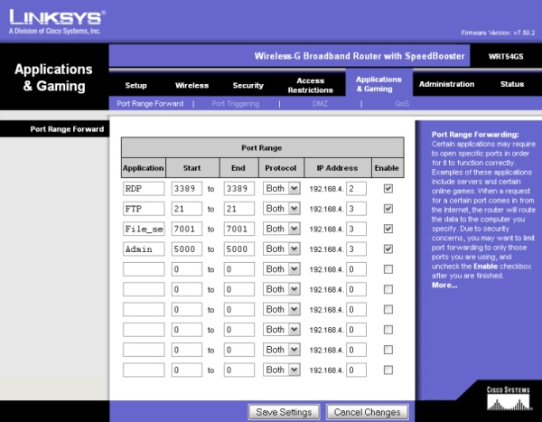The width and height of the screenshot is (542, 422).
Task: Click the Admin application name field
Action: tap(144, 249)
